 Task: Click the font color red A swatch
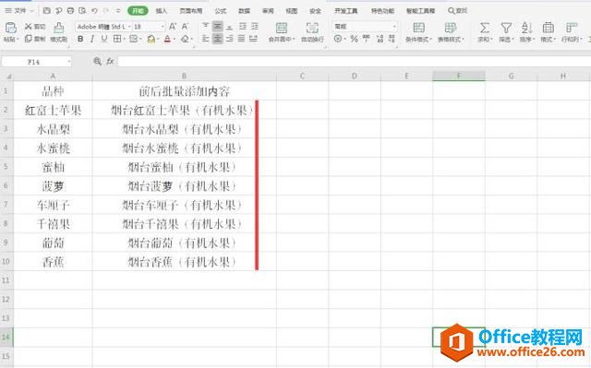167,39
